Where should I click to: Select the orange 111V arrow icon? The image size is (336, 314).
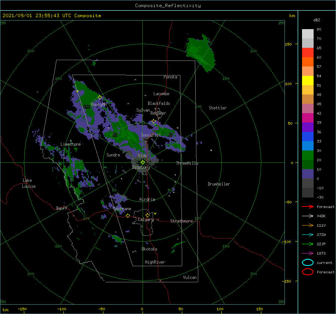[308, 225]
